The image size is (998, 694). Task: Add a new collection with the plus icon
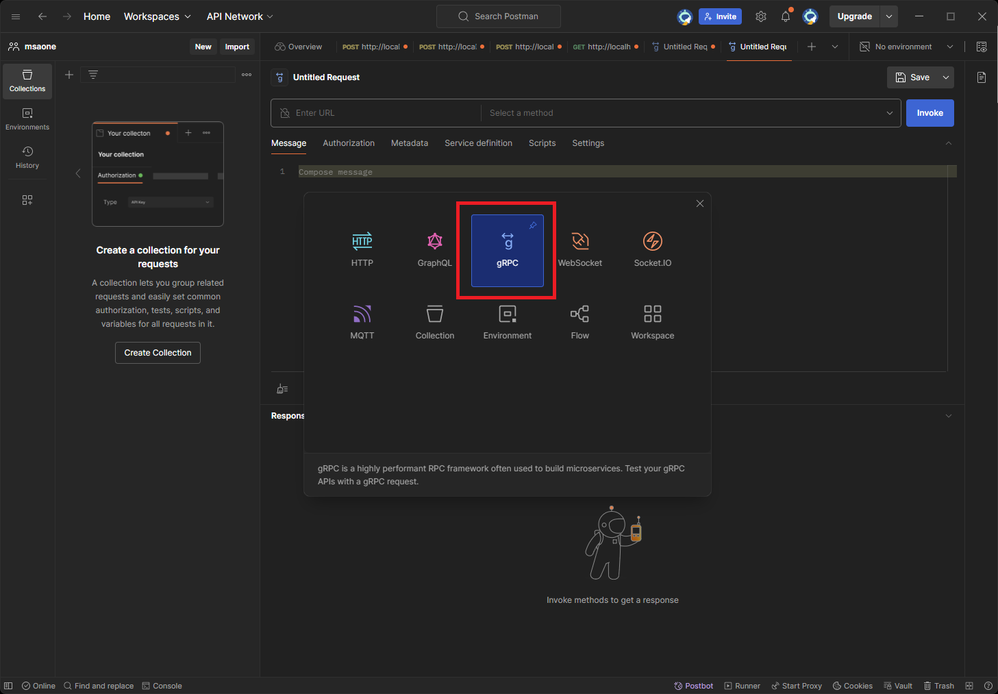coord(69,75)
